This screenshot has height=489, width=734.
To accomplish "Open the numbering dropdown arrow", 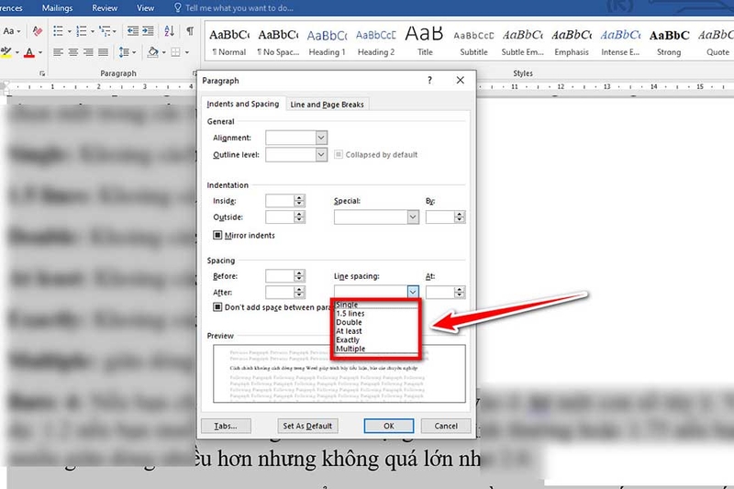I will point(93,31).
